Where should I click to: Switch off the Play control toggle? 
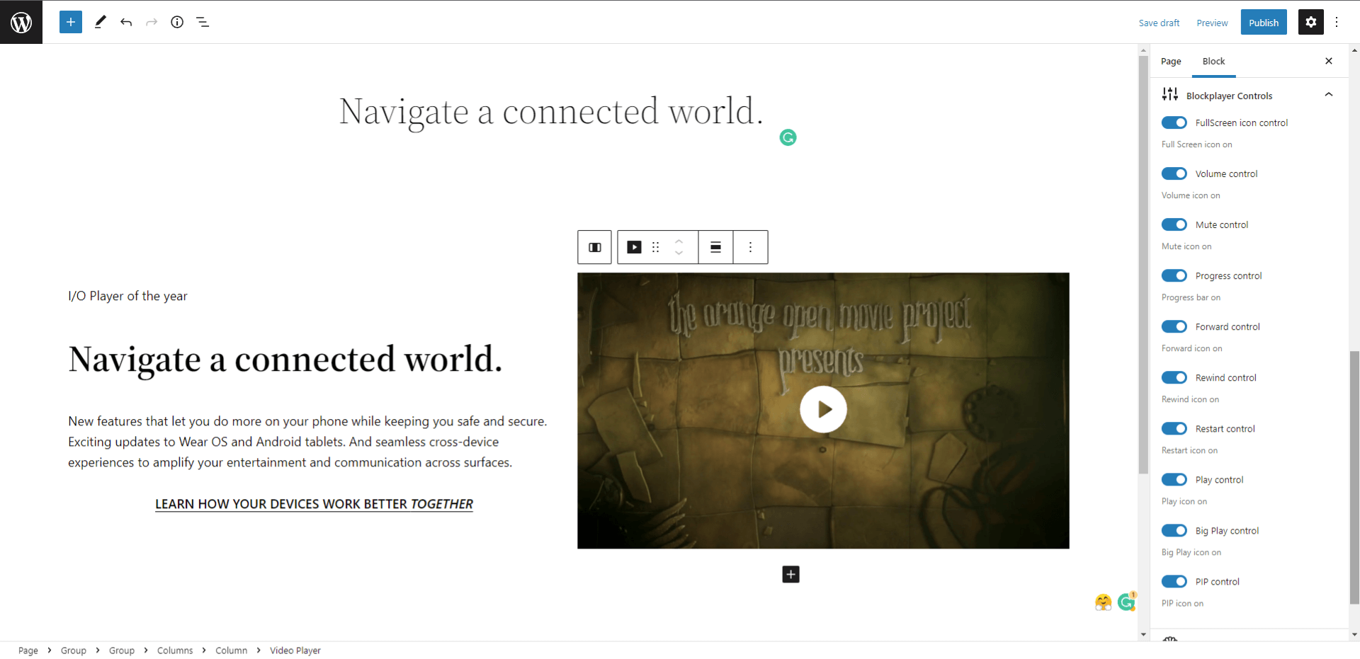(1174, 479)
